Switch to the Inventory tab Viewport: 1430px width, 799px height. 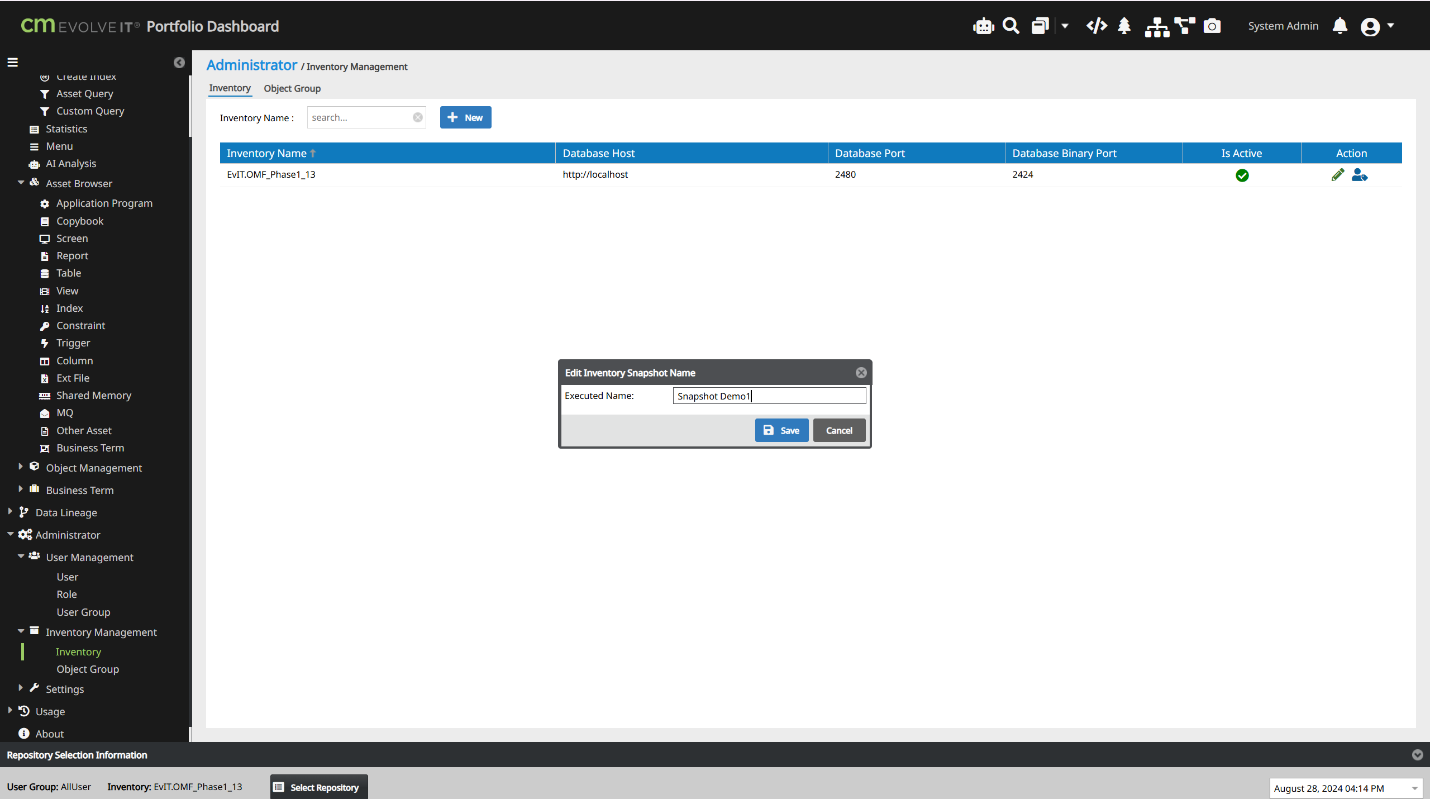coord(230,88)
